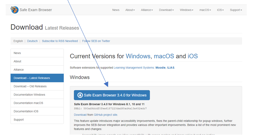The width and height of the screenshot is (260, 140).
Task: Select Download – Old Releases in sidebar
Action: click(30, 86)
